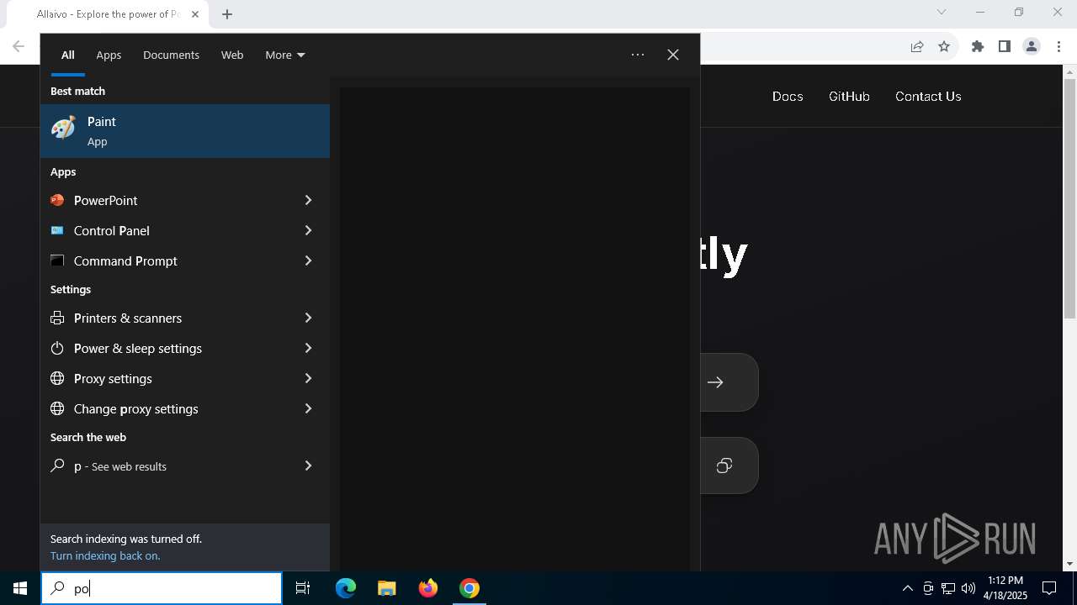
Task: Open the Chrome three-dot menu
Action: 1058,46
